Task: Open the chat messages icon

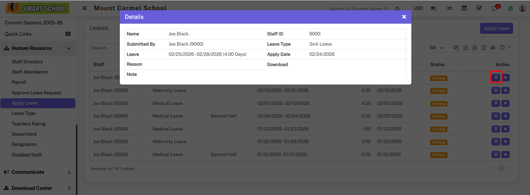Action: [495, 8]
